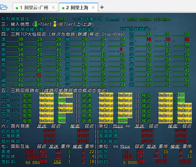This screenshot has height=167, width=196.
Task: Click the 359 latency for 新加坡
Action: tap(43, 156)
